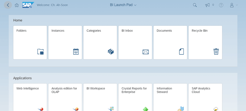Screen dimensions: 246x111
Task: Open the BI Inbox tile
Action: click(135, 43)
